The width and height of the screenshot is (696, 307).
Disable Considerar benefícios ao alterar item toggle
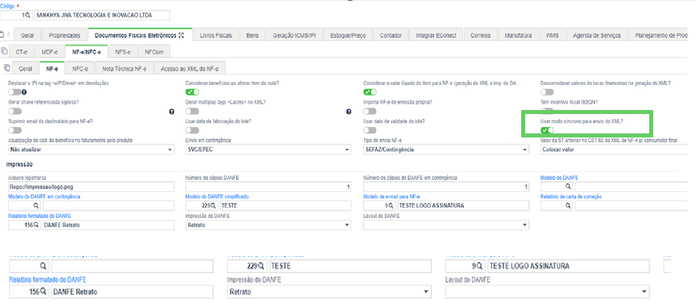coord(192,92)
